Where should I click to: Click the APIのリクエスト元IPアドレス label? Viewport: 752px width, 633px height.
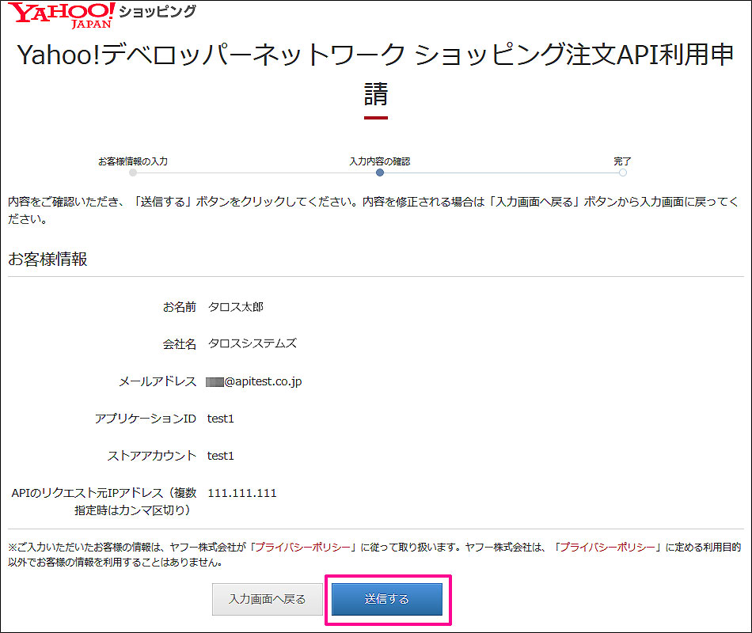click(104, 501)
